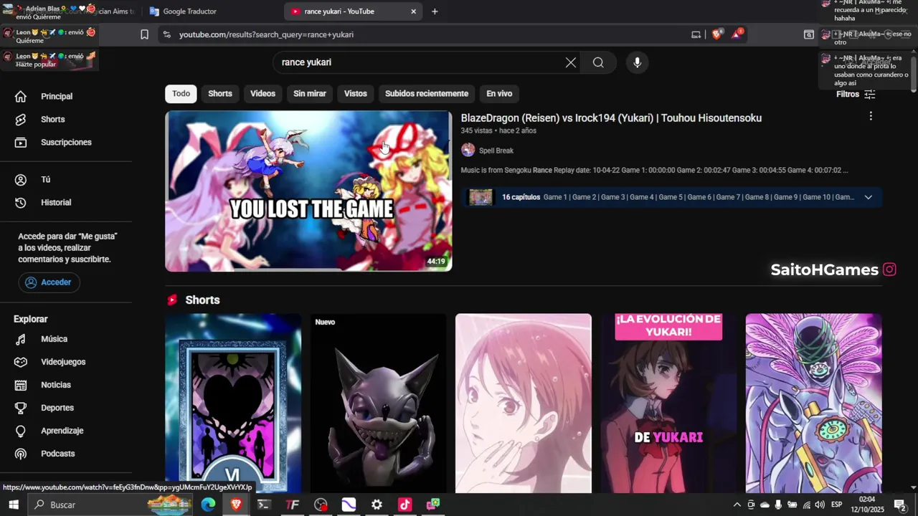Image resolution: width=918 pixels, height=516 pixels.
Task: Show hidden system tray icons chevron
Action: pyautogui.click(x=737, y=505)
